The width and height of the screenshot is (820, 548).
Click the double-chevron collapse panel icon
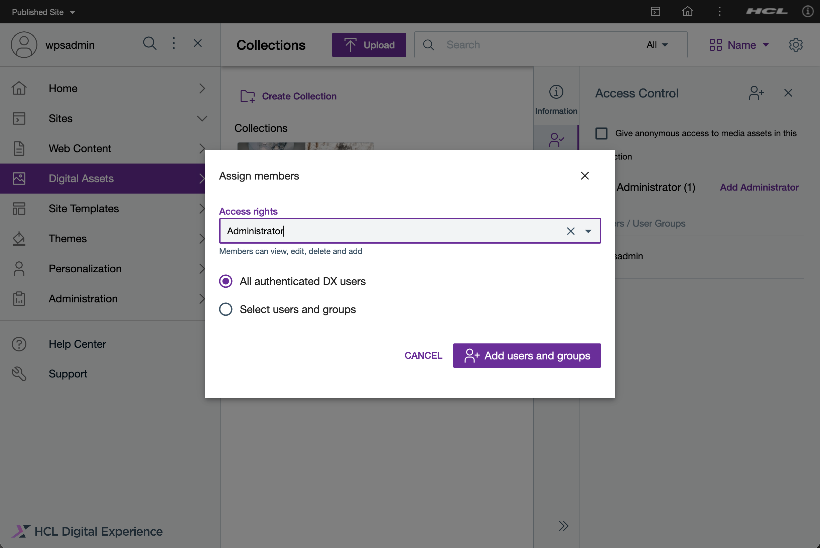click(563, 526)
